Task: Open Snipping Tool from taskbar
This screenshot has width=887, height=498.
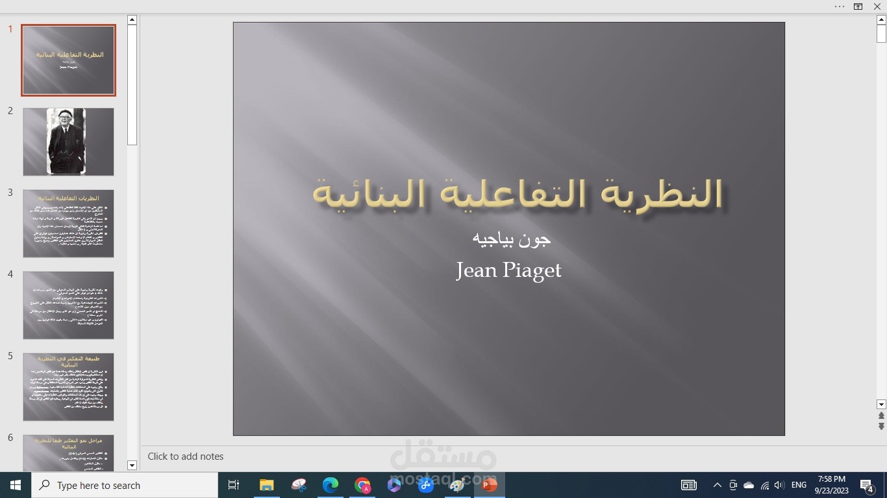Action: 299,485
